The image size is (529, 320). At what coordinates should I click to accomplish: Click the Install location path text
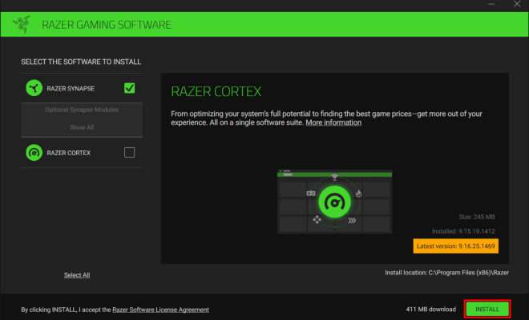coord(446,273)
